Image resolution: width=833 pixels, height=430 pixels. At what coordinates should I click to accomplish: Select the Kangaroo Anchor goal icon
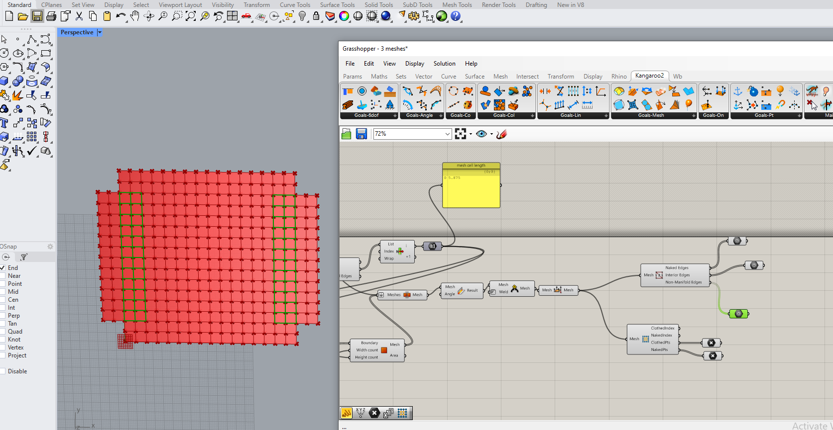click(x=738, y=91)
